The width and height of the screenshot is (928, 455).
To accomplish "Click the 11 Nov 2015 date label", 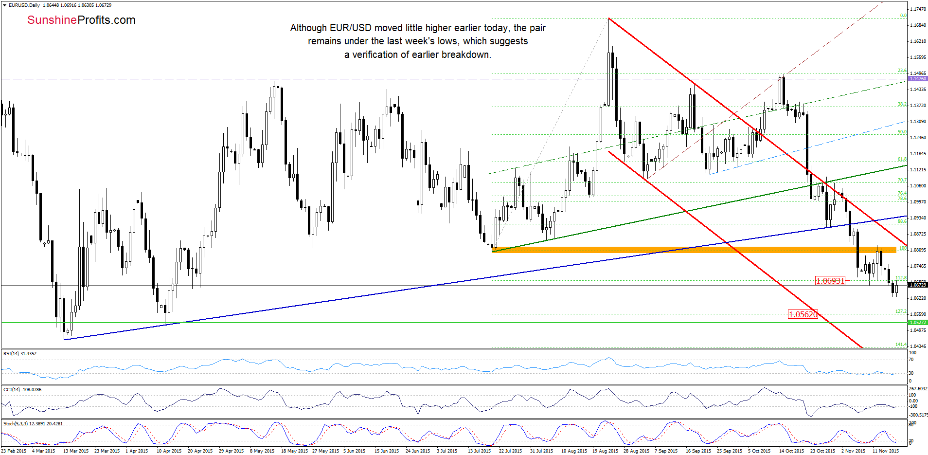I will (885, 451).
